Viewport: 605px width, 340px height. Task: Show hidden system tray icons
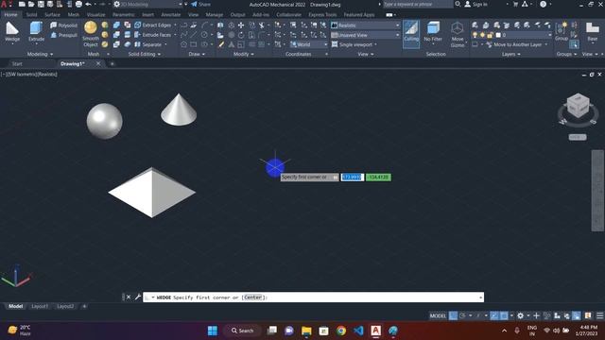tap(504, 331)
